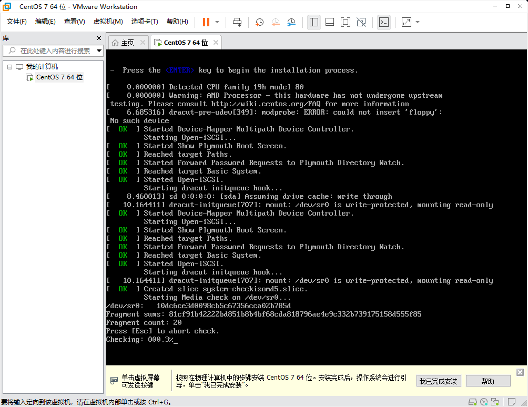Enter full screen mode

[346, 22]
